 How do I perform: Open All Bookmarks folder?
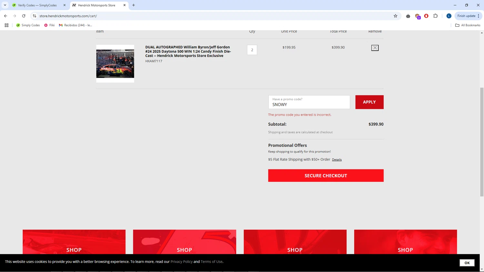click(x=468, y=25)
